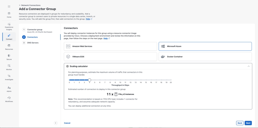
Task: Open DNS Servers step
Action: coord(33,43)
